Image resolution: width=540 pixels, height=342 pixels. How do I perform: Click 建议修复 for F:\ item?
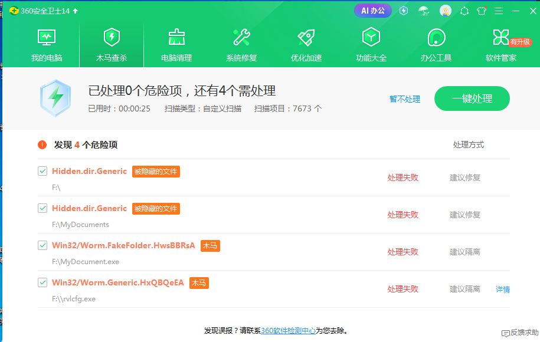[x=465, y=177]
